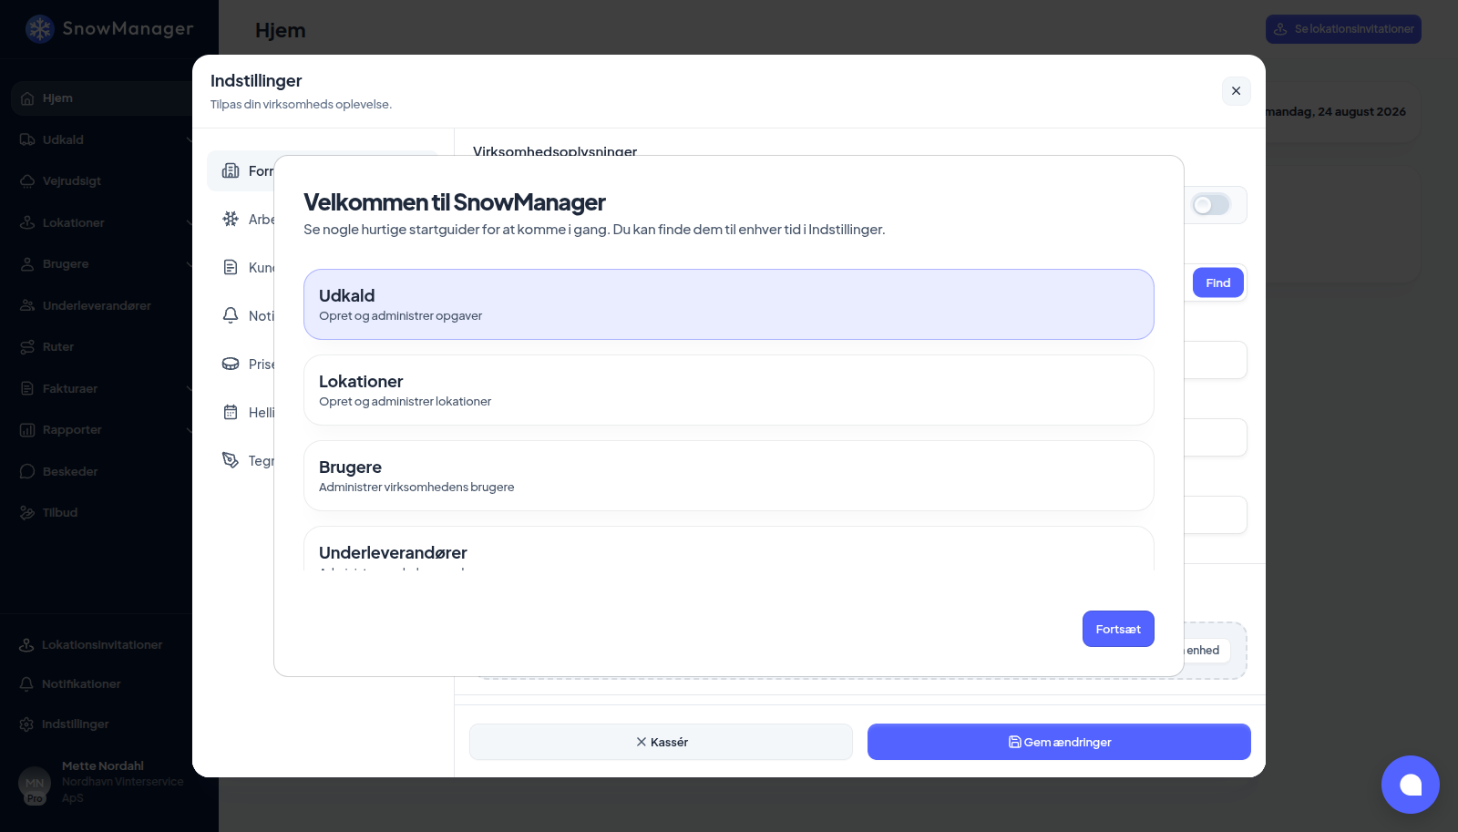
Task: Click the SnowManager snowflake logo
Action: (40, 29)
